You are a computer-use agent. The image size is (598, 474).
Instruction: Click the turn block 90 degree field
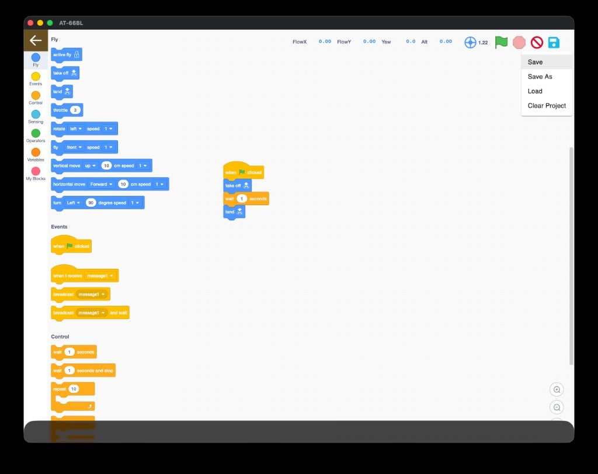[91, 203]
